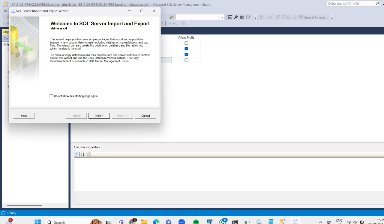384x224 pixels.
Task: Open Table Designer toolbar overflow options
Action: (x=331, y=18)
